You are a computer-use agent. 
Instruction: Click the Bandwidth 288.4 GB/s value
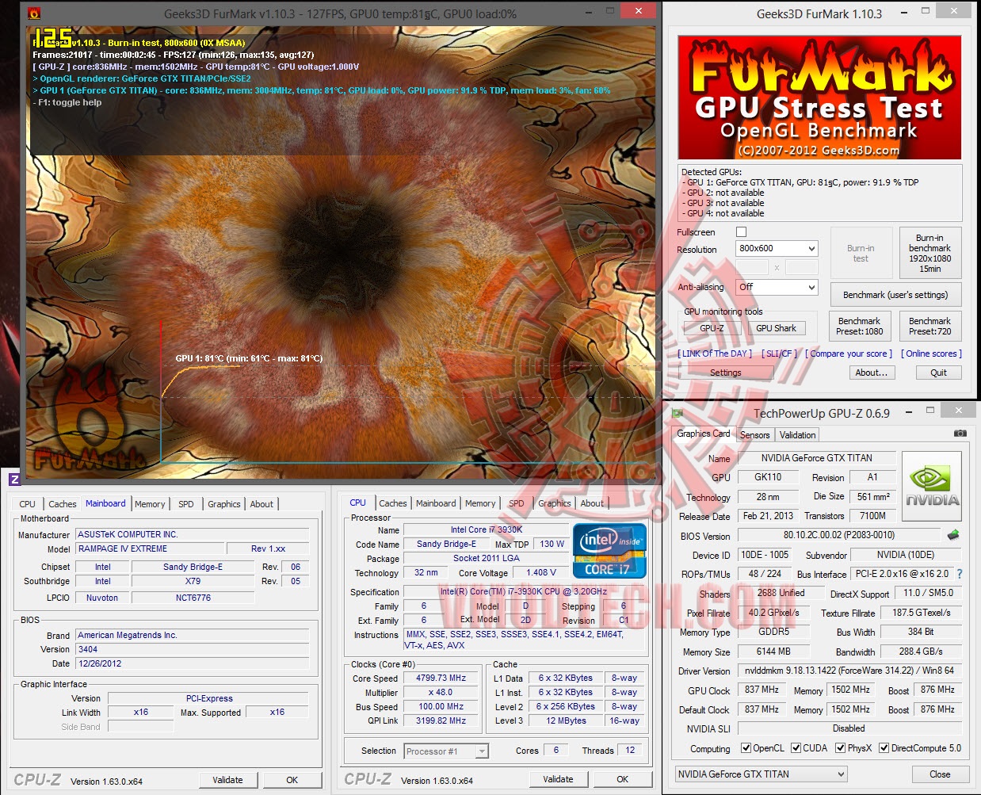[x=921, y=652]
